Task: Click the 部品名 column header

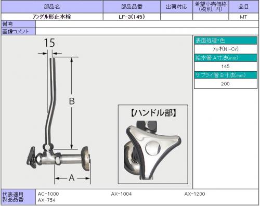Action: 52,7
